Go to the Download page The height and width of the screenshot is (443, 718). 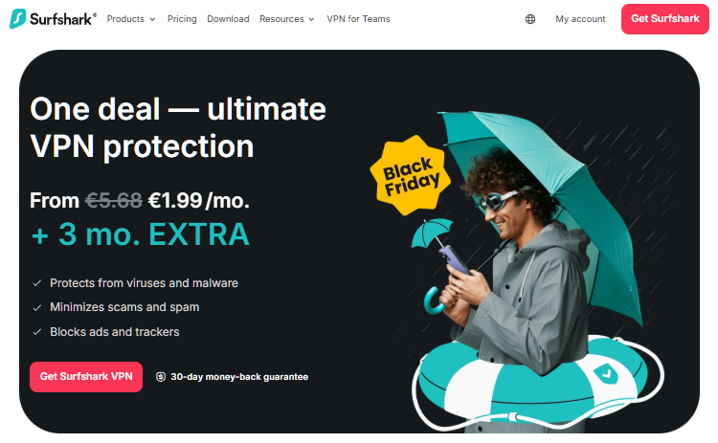(228, 19)
